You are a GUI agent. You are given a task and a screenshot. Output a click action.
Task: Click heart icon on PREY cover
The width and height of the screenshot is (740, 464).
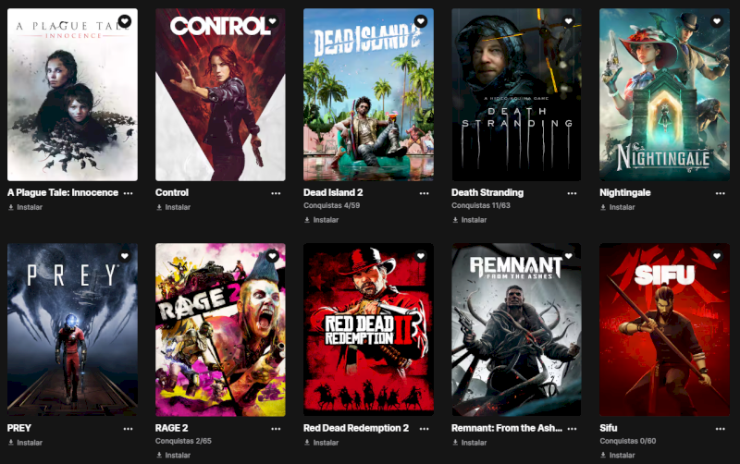pyautogui.click(x=125, y=256)
